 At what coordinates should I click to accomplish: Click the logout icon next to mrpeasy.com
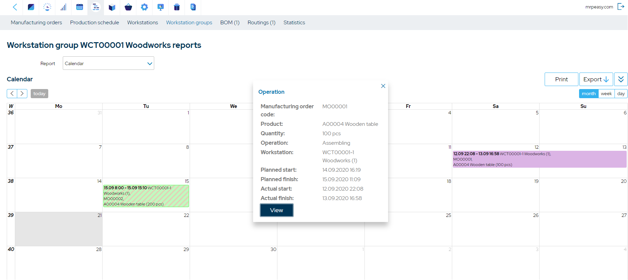pos(621,7)
